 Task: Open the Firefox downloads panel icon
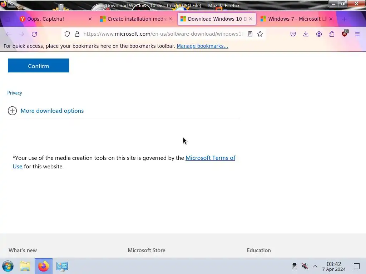[306, 34]
